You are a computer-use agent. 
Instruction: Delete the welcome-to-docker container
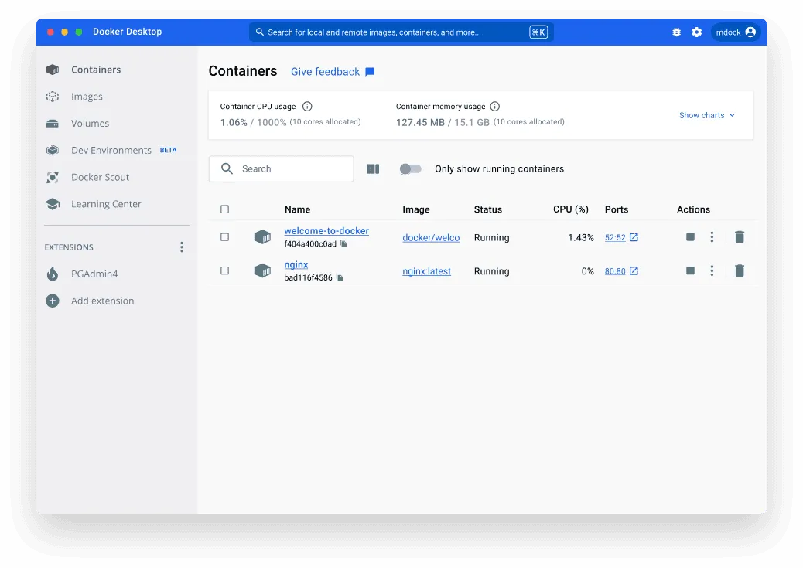click(740, 237)
